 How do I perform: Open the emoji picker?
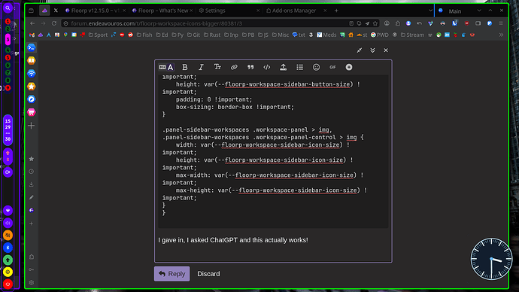click(317, 67)
